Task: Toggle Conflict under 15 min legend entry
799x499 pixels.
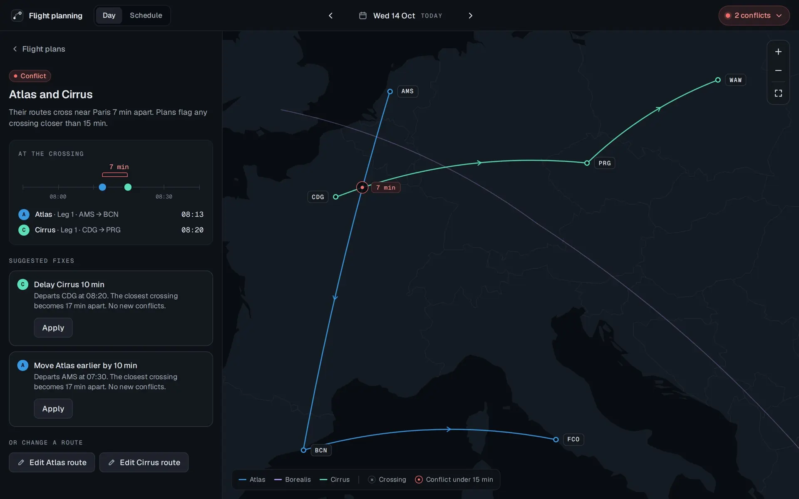Action: click(454, 480)
